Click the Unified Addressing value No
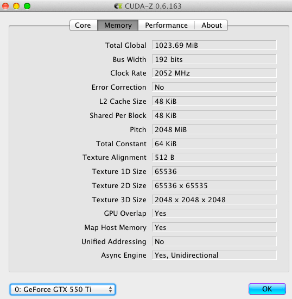 pyautogui.click(x=214, y=241)
